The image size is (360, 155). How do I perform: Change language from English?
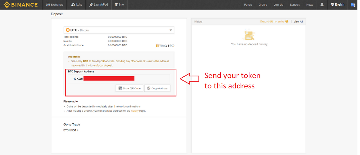(x=337, y=5)
